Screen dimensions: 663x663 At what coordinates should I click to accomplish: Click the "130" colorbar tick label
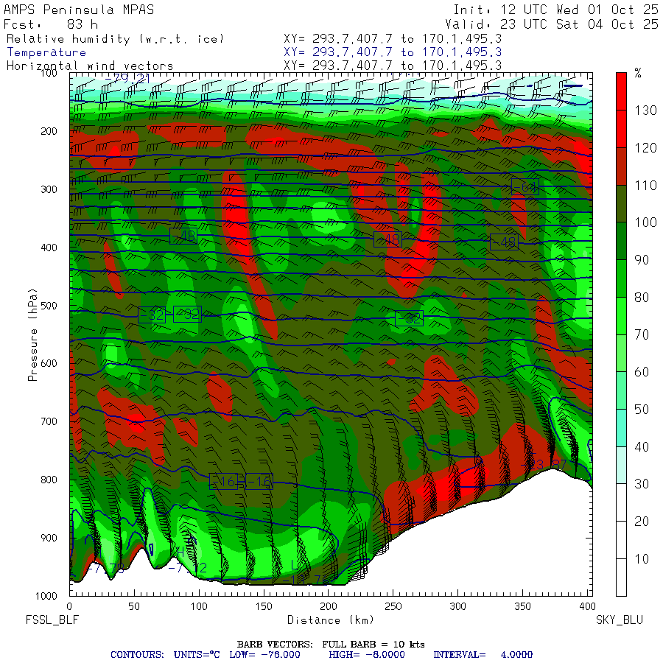(645, 110)
